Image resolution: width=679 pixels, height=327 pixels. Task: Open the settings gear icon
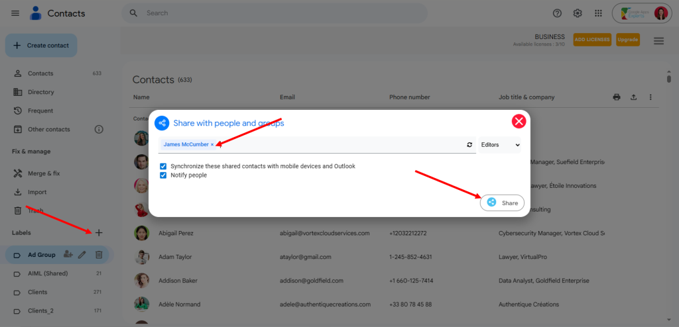tap(578, 13)
